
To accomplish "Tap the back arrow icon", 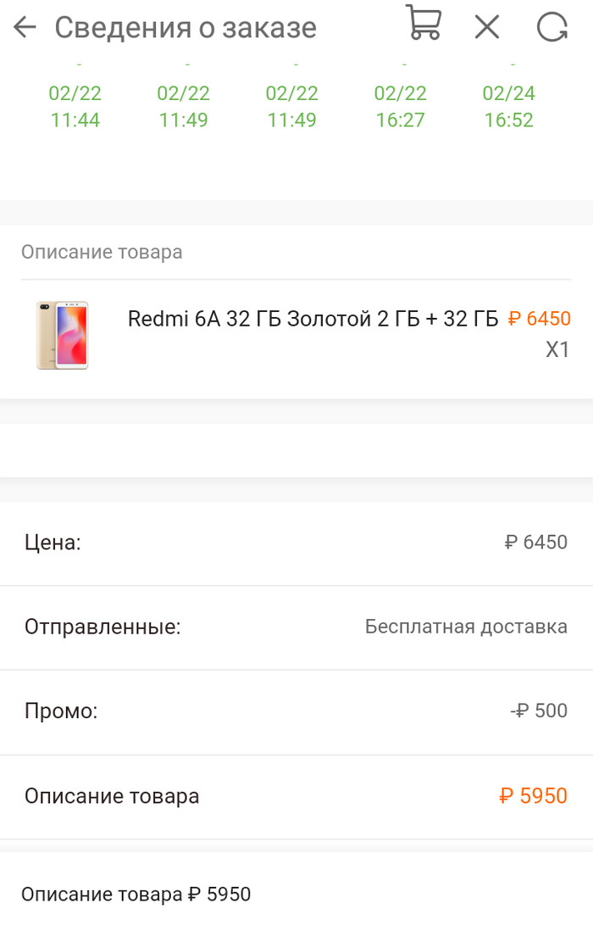I will (25, 27).
